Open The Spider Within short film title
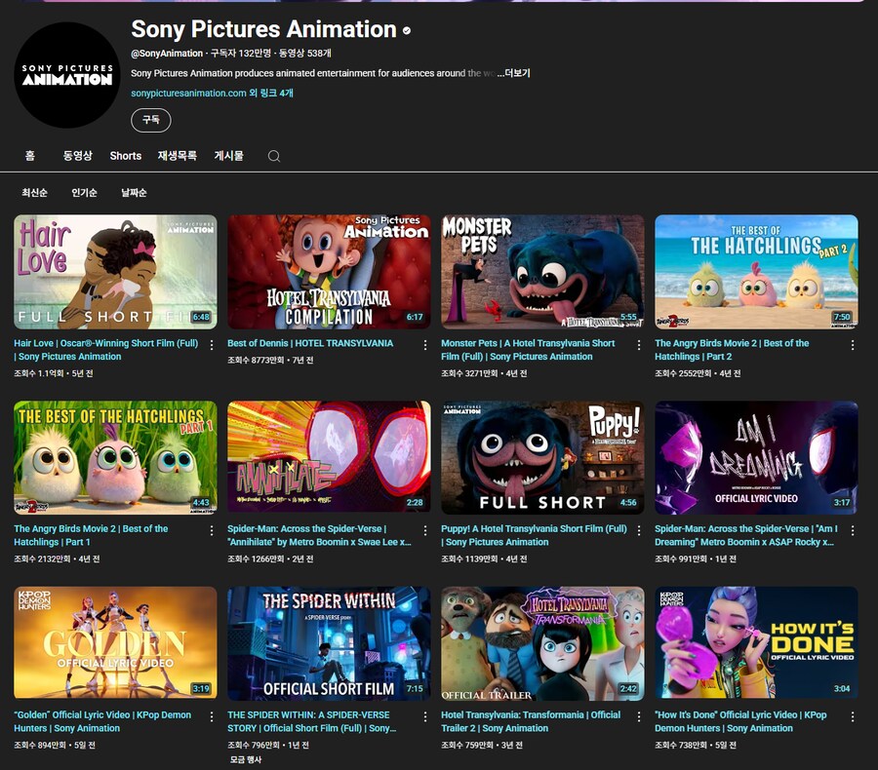The image size is (878, 770). [311, 721]
